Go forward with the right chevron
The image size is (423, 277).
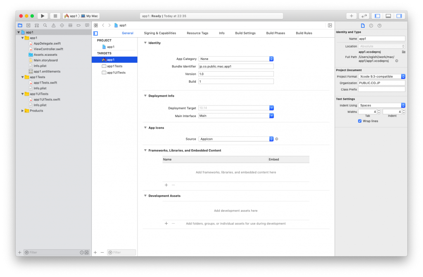(x=109, y=25)
